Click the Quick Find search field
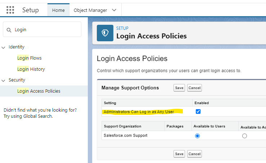Viewport: 266px width, 163px height. coord(45,30)
